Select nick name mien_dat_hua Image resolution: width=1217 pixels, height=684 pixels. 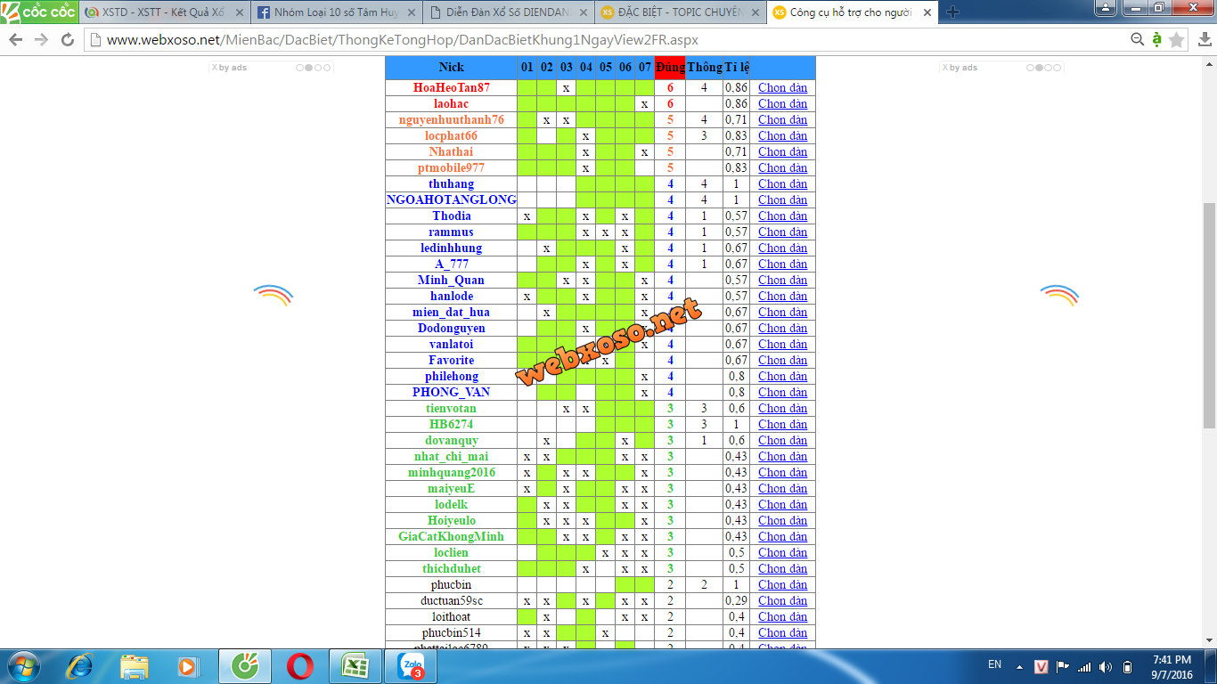[451, 313]
